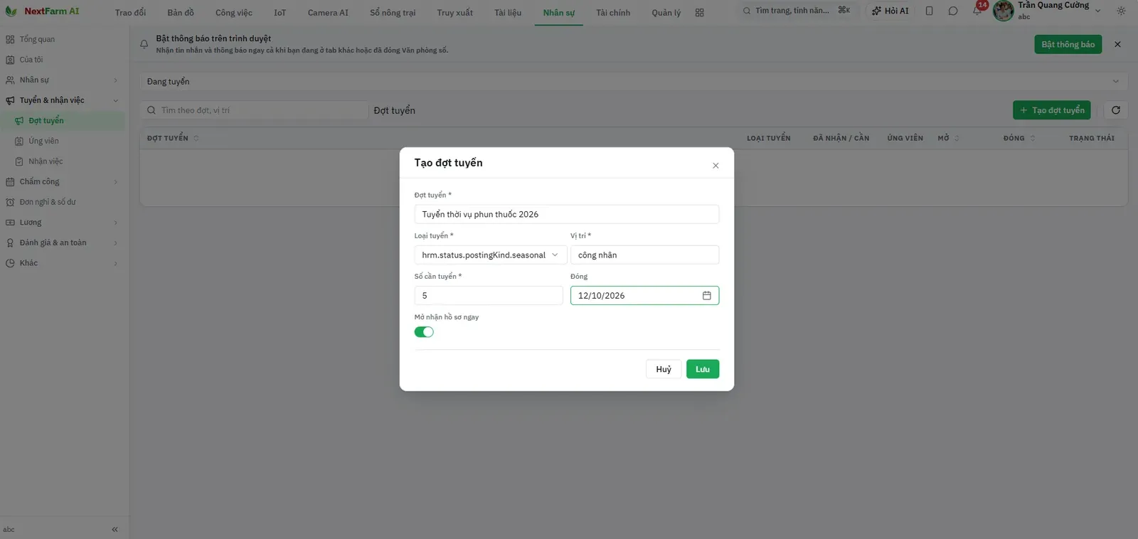Save the new recruitment with Lưu
Image resolution: width=1138 pixels, height=539 pixels.
(x=703, y=370)
